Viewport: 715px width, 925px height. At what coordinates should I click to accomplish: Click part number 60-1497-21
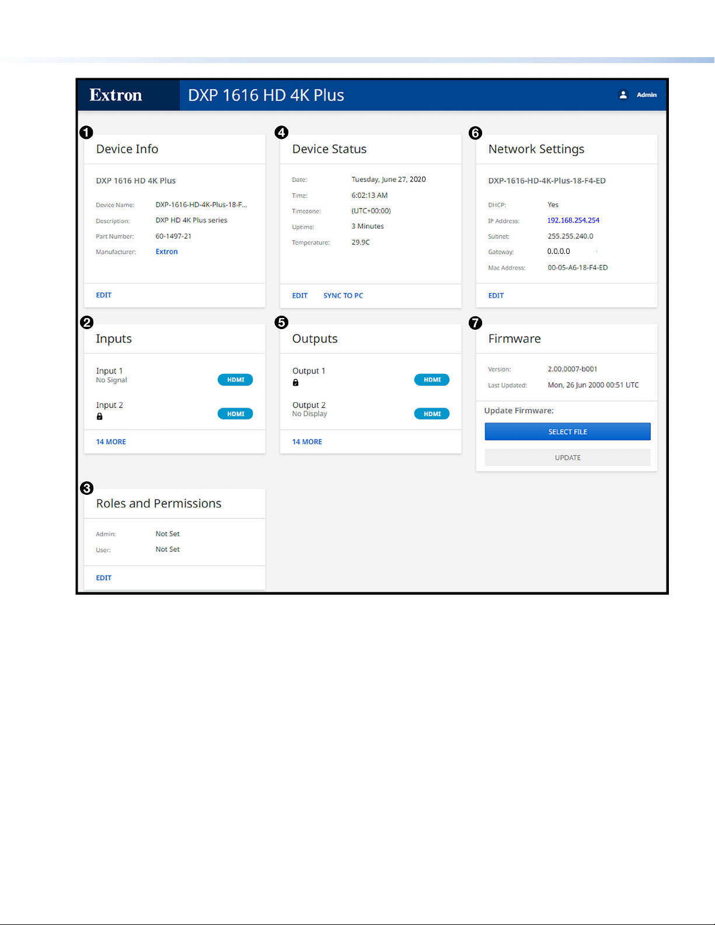point(173,236)
